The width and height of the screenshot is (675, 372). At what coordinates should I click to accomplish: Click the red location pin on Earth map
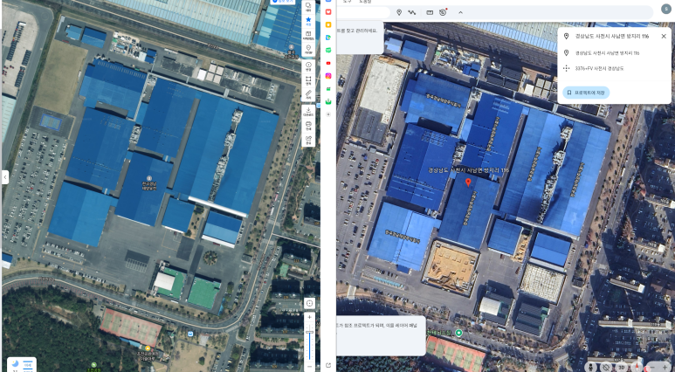click(468, 183)
